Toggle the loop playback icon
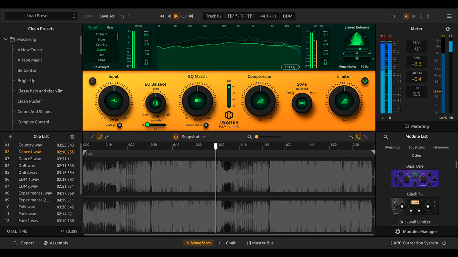 click(x=183, y=16)
